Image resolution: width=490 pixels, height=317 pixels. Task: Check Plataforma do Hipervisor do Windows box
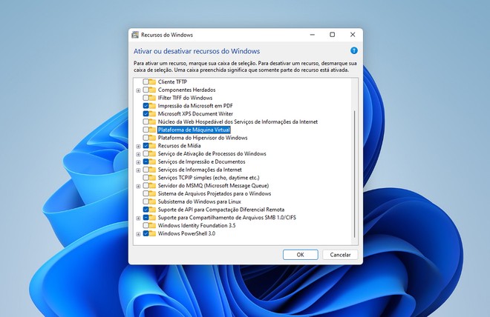(146, 138)
